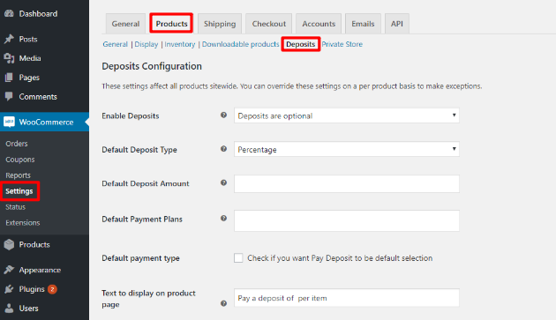Viewport: 556px width, 320px height.
Task: Click the Plugins update count badge
Action: (x=52, y=289)
